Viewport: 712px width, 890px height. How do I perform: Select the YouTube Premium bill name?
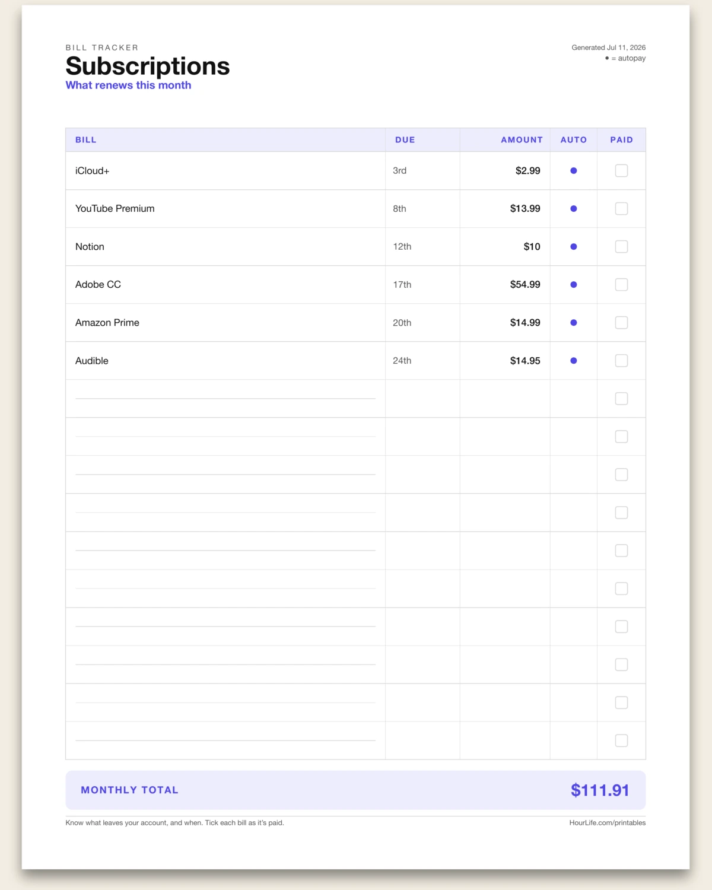tap(115, 209)
